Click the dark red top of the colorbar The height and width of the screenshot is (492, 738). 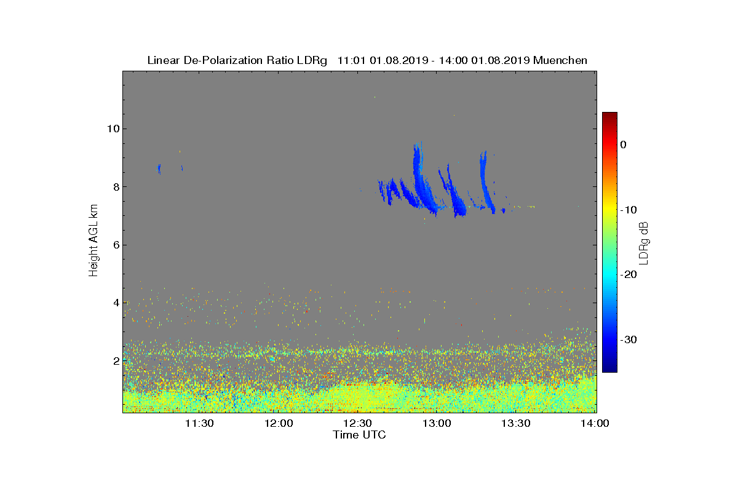click(x=609, y=116)
